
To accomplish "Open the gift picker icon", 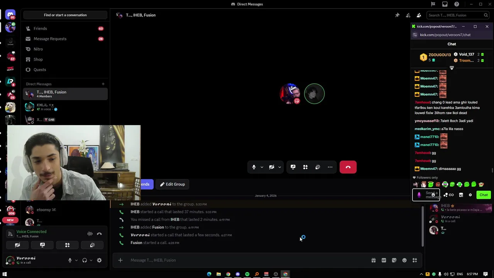I will (x=374, y=260).
